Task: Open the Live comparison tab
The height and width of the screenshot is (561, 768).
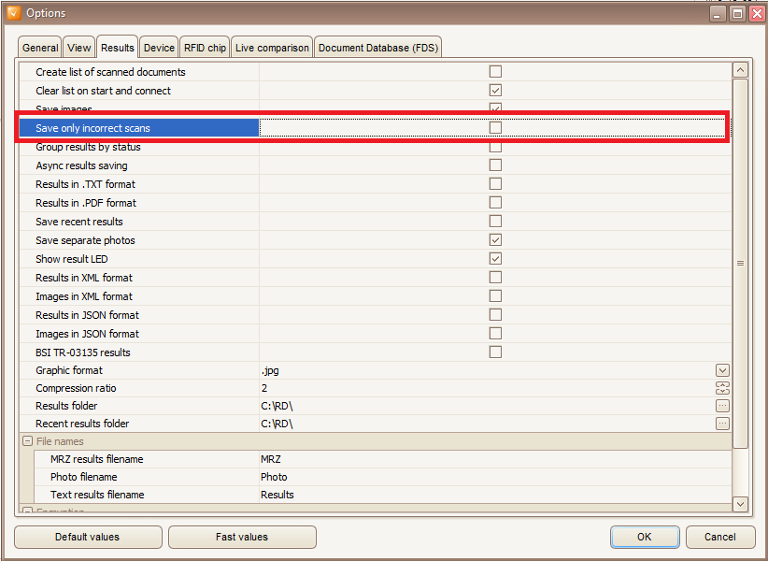Action: [x=272, y=46]
